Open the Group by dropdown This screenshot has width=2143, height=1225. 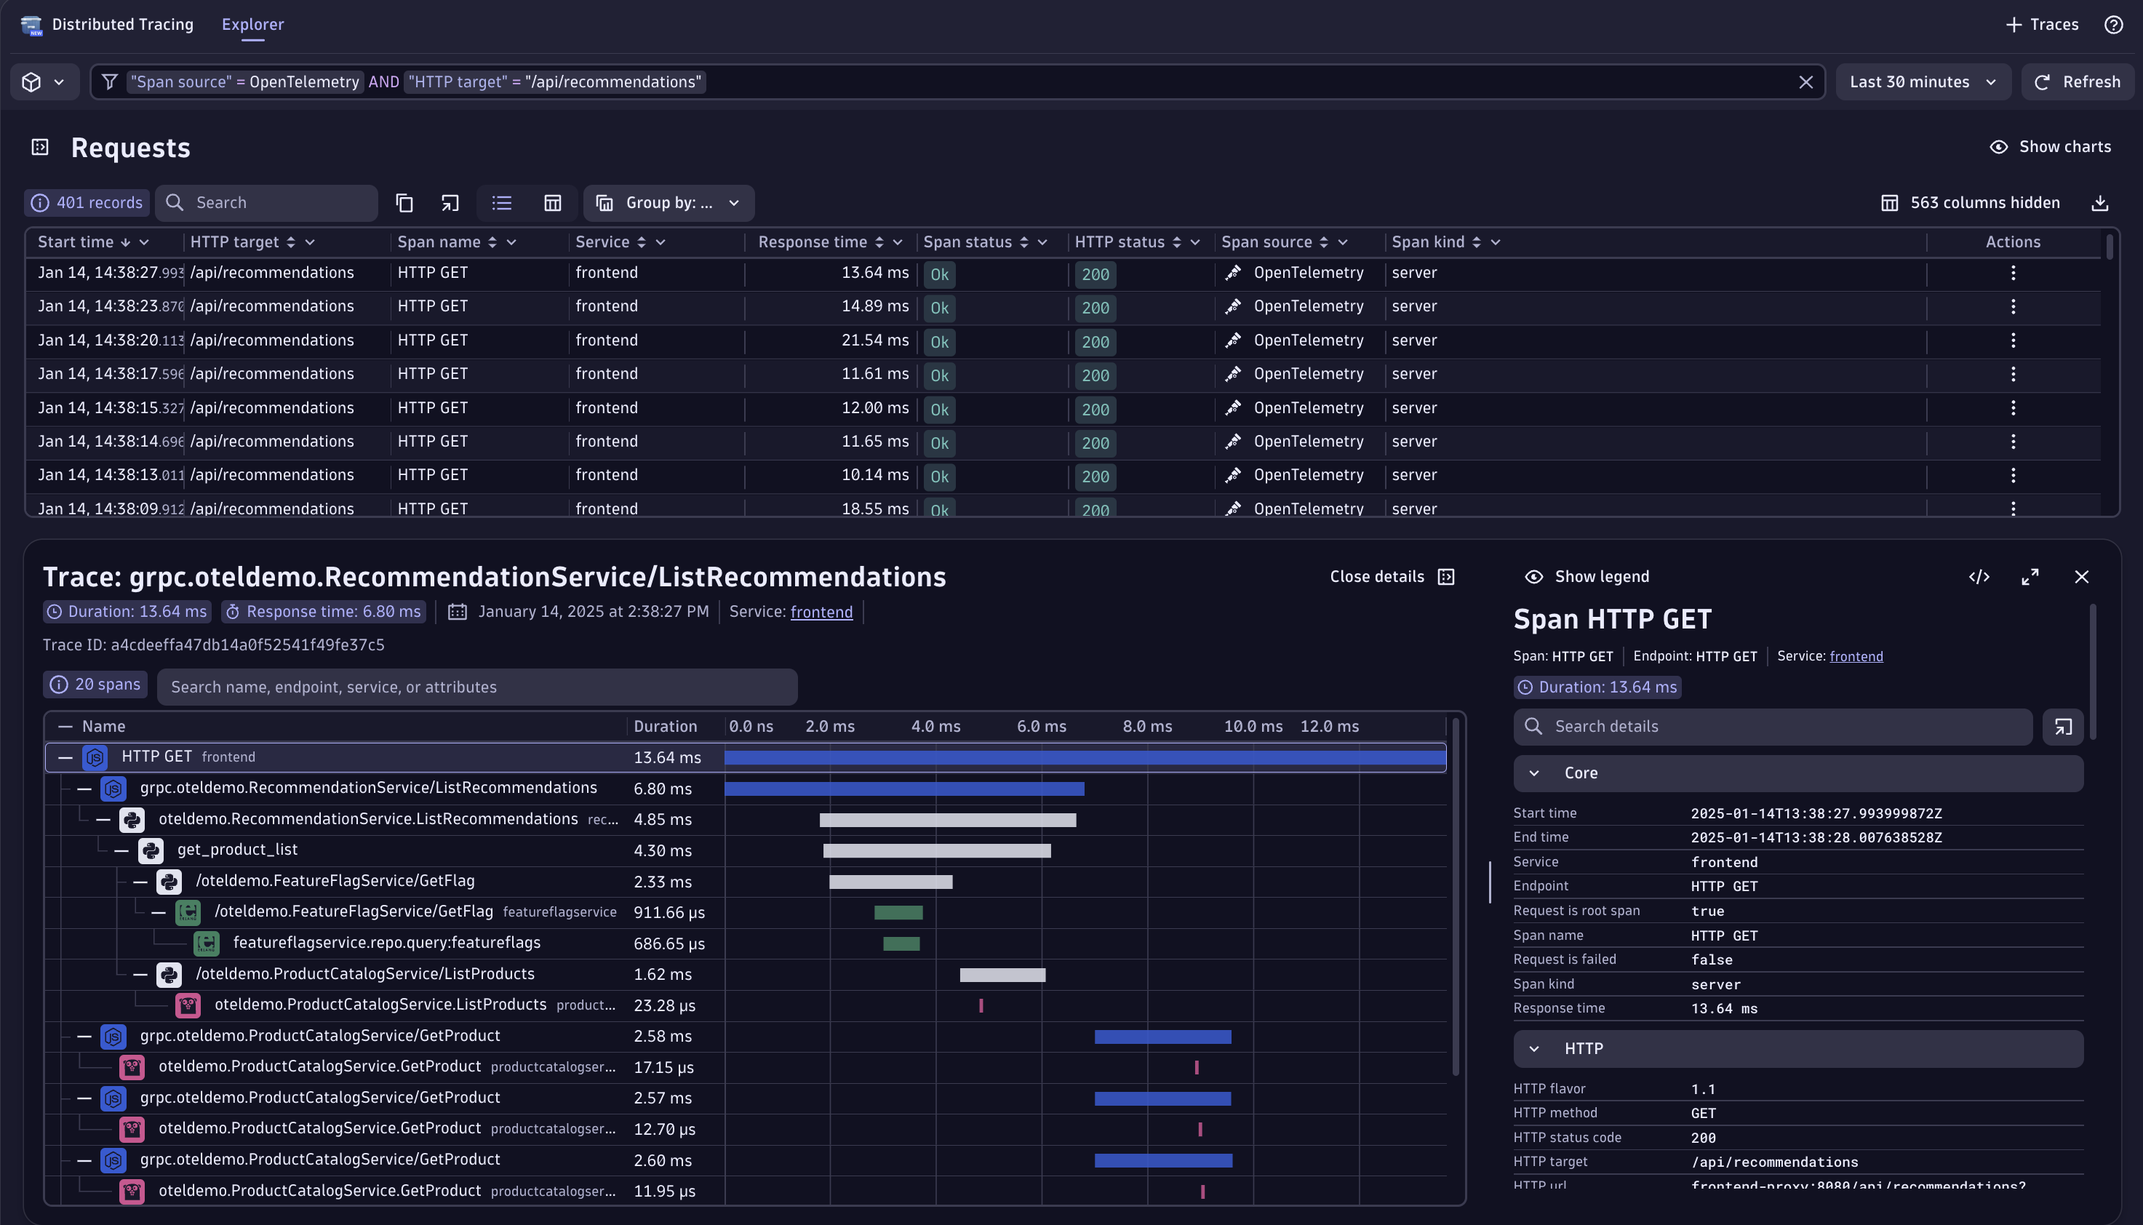coord(669,203)
